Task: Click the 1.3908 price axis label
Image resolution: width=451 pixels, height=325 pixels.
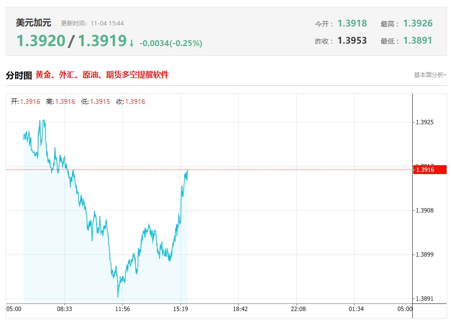Action: click(425, 210)
